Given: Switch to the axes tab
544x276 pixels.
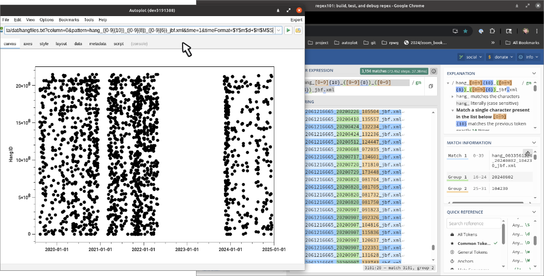Looking at the screenshot, I should [x=27, y=44].
